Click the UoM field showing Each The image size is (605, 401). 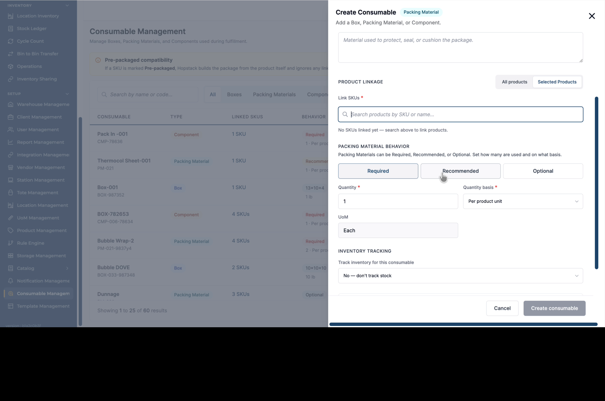point(398,230)
